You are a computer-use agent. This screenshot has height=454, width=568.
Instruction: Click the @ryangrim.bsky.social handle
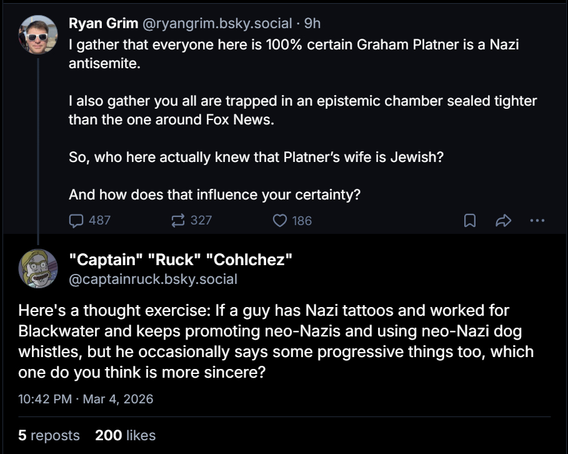[217, 23]
